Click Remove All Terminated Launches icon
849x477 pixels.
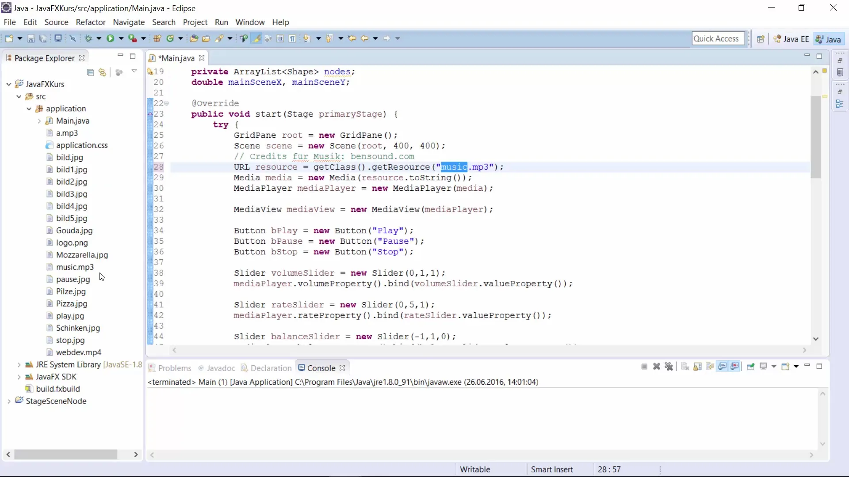click(x=669, y=367)
